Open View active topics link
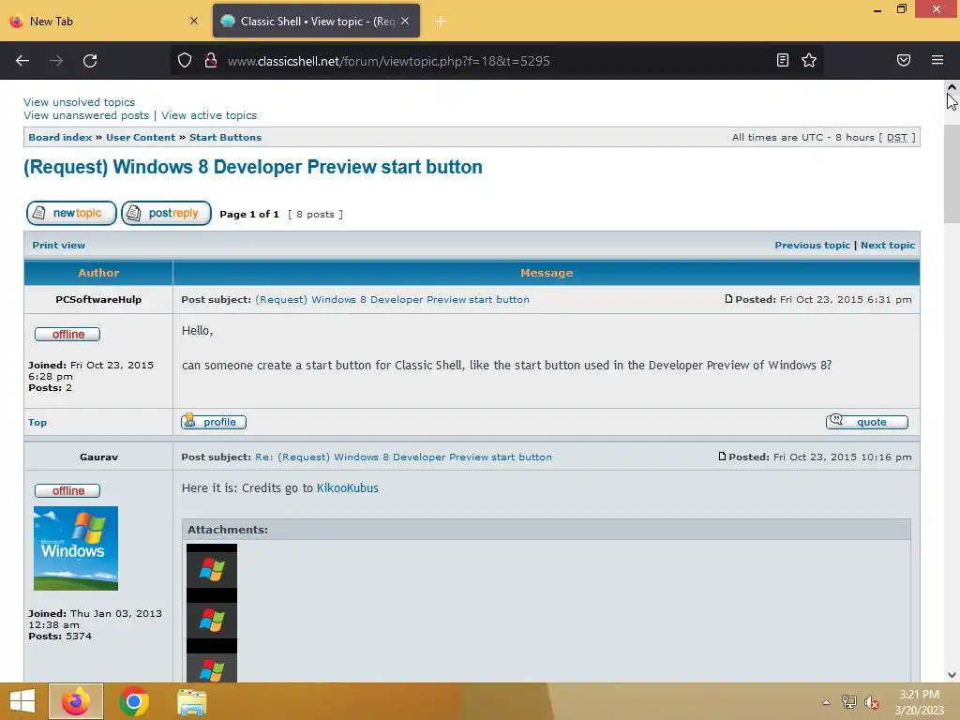Image resolution: width=960 pixels, height=720 pixels. click(209, 115)
